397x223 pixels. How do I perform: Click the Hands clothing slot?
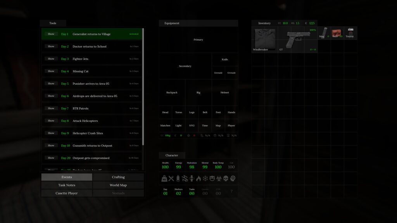coord(231,112)
